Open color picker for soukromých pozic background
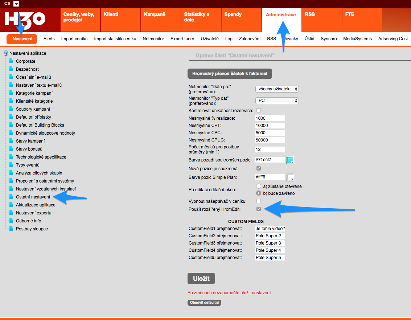The width and height of the screenshot is (411, 320). pyautogui.click(x=290, y=160)
